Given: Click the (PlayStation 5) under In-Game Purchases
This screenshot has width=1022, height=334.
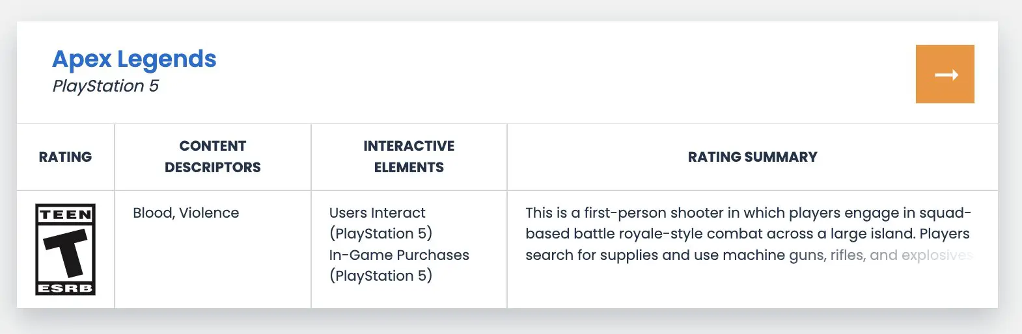Looking at the screenshot, I should (x=381, y=276).
